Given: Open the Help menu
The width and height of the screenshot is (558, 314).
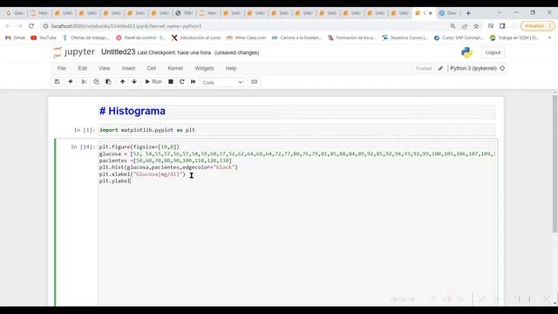Looking at the screenshot, I should pos(231,68).
